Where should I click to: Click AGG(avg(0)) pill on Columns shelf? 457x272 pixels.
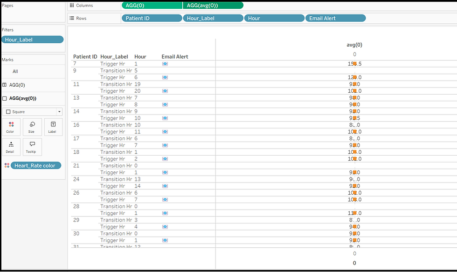pyautogui.click(x=213, y=5)
